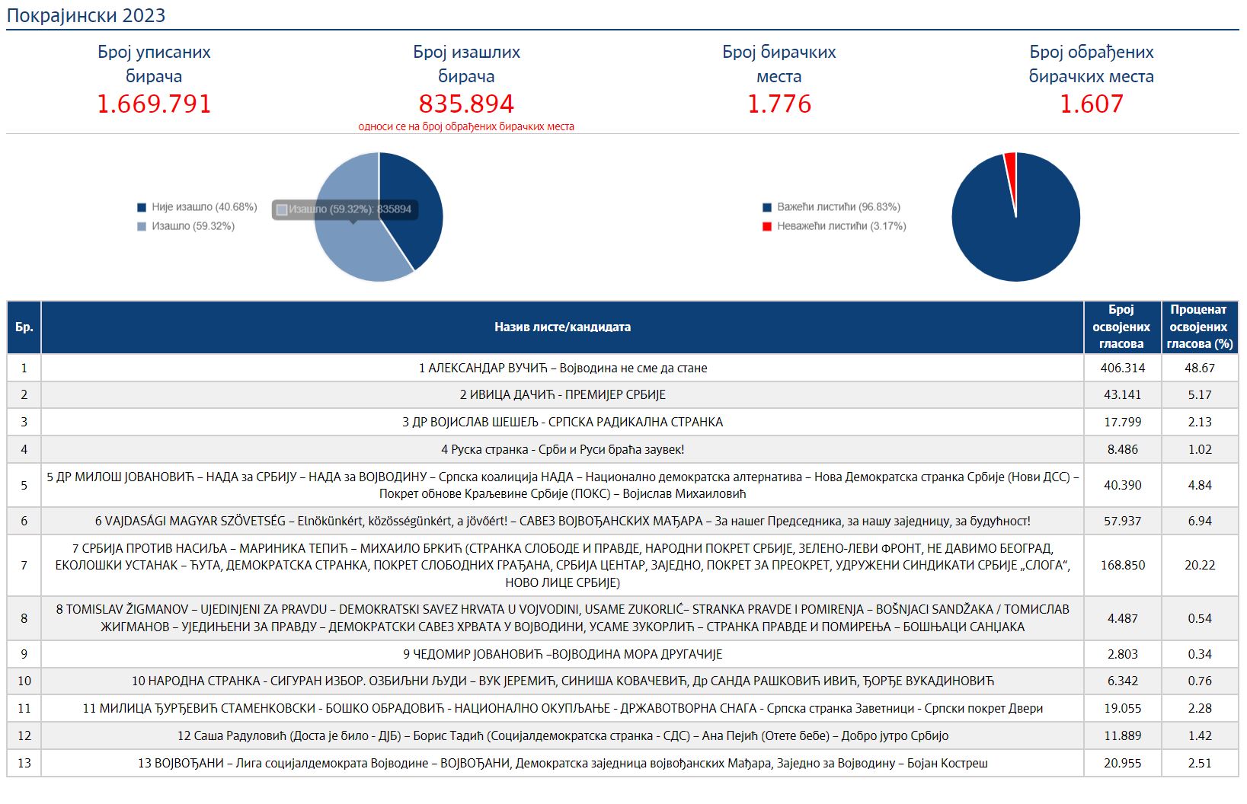Viewport: 1247px width, 804px height.
Task: Click the 'Назив листе/кандидата' column header
Action: click(x=562, y=327)
